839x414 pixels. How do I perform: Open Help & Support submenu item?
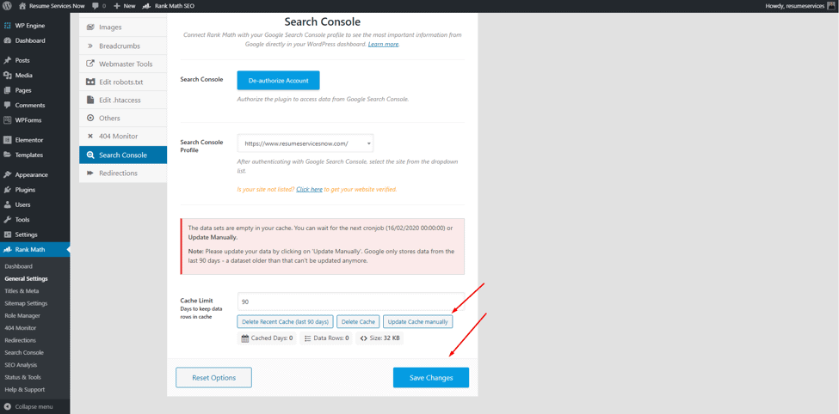[x=25, y=389]
